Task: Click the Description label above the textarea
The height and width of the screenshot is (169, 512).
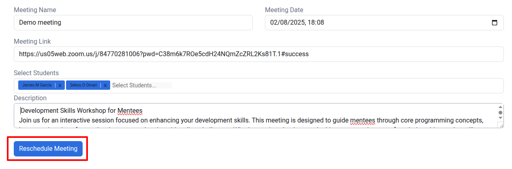Action: click(30, 98)
